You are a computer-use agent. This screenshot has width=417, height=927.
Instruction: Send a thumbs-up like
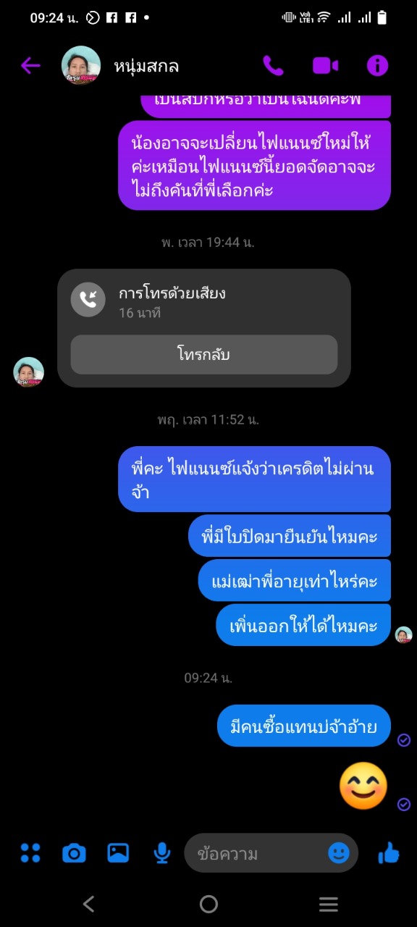pos(389,853)
